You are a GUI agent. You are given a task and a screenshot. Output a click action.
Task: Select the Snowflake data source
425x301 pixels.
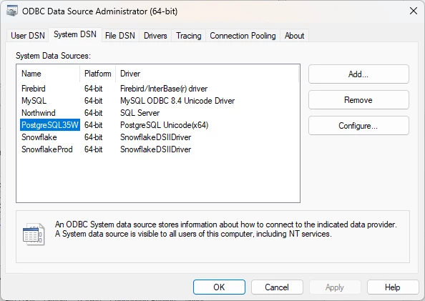(x=39, y=137)
